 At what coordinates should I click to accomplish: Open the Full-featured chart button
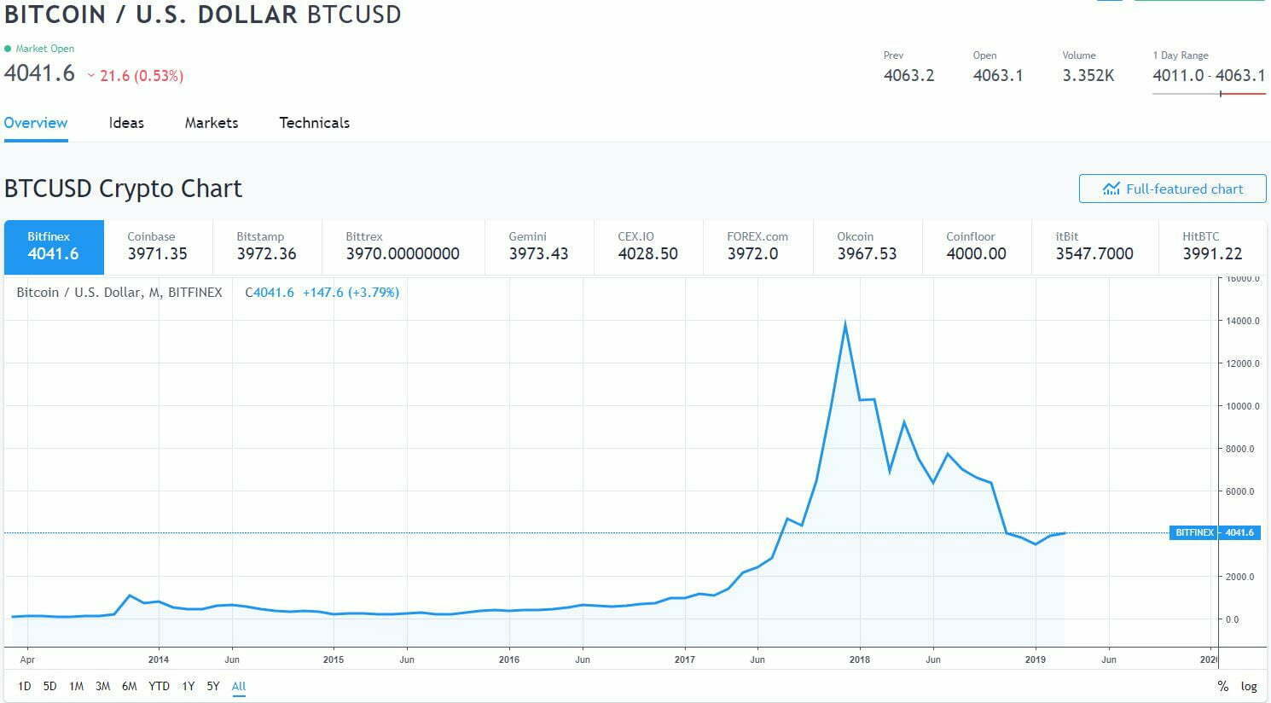(1172, 189)
